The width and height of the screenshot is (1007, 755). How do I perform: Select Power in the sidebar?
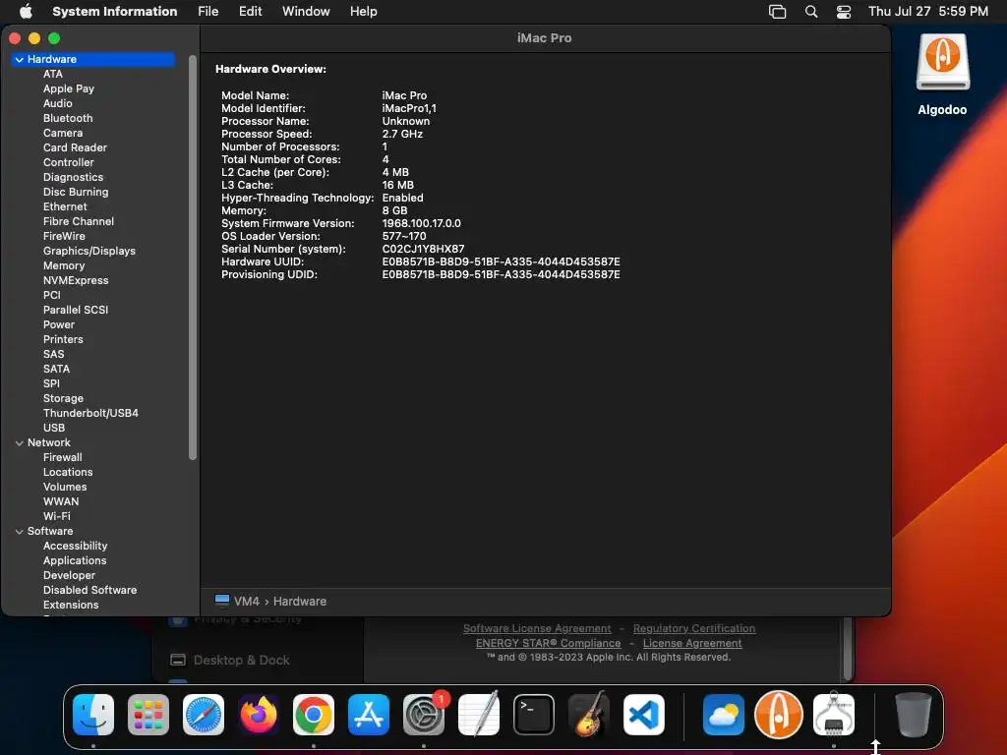[x=58, y=324]
